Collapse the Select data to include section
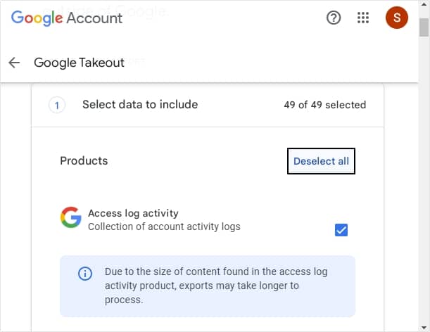The width and height of the screenshot is (430, 332). pos(208,105)
